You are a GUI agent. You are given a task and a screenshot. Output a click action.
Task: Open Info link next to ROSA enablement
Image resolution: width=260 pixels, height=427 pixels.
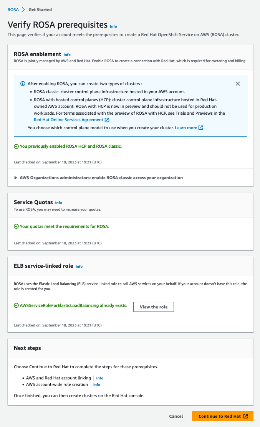(x=67, y=55)
